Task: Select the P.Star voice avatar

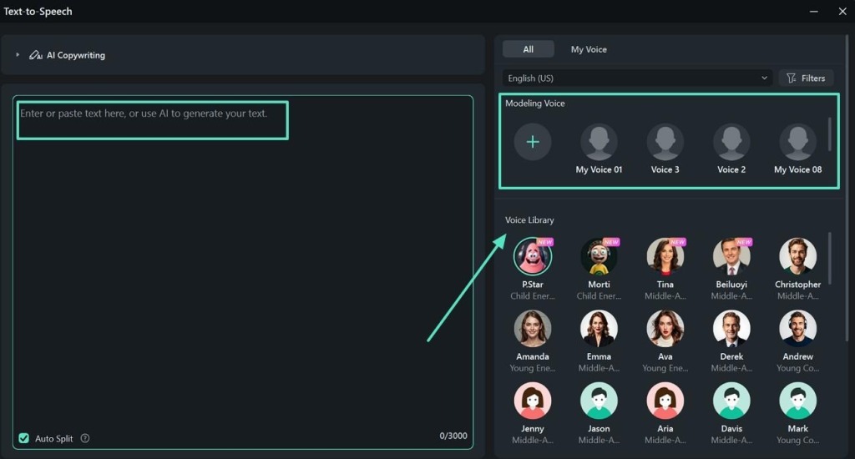Action: pyautogui.click(x=533, y=257)
